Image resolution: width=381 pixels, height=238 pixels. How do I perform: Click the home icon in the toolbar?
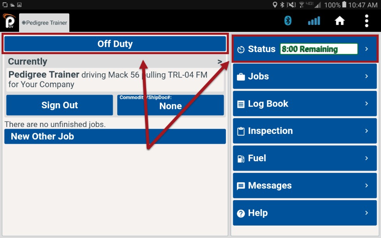click(339, 21)
